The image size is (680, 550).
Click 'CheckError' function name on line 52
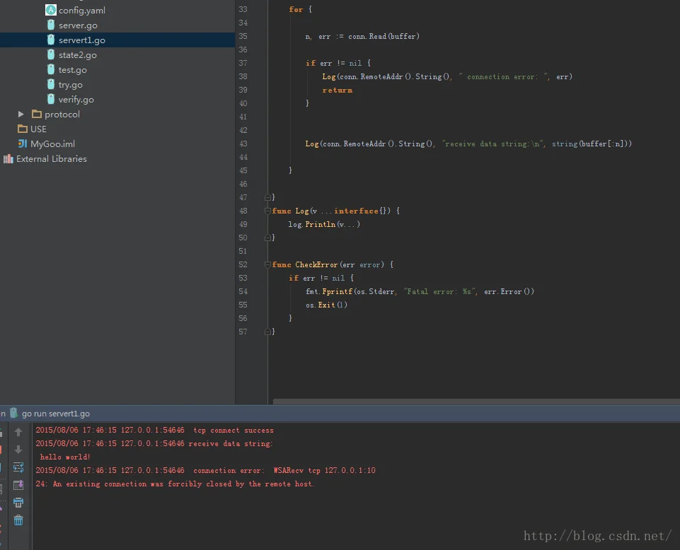tap(316, 265)
